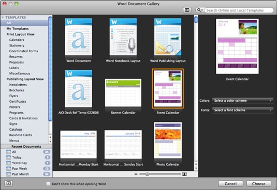
Task: Select Publishing Layout View category
Action: point(24,79)
